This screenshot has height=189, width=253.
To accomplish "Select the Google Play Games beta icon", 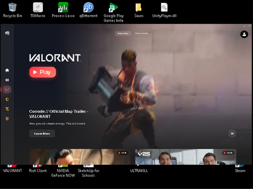I will pos(114,12).
